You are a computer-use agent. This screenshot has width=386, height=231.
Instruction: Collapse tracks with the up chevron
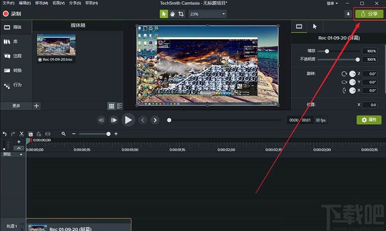[19, 148]
